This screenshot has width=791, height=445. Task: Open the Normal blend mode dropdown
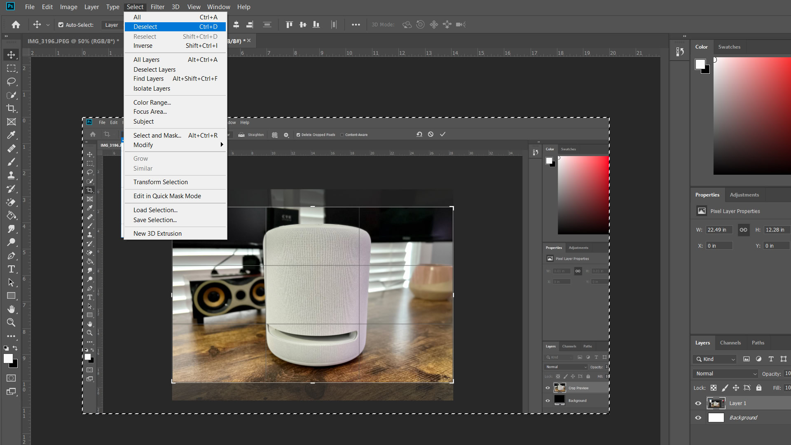726,374
